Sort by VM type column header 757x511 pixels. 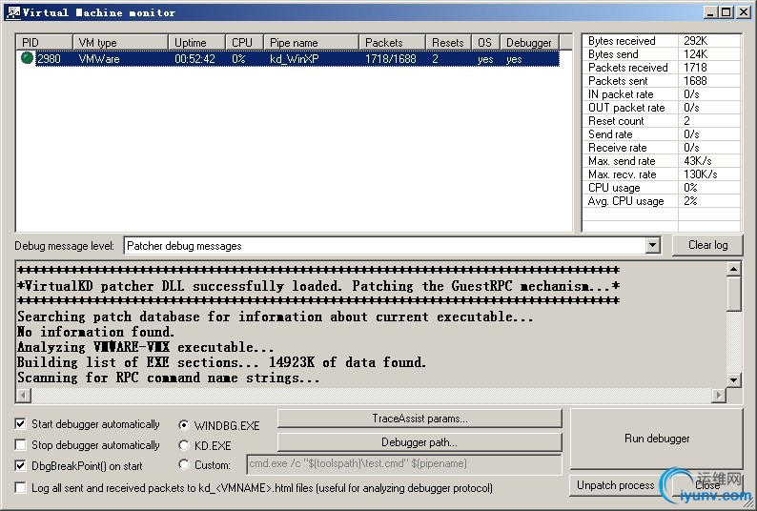click(120, 43)
